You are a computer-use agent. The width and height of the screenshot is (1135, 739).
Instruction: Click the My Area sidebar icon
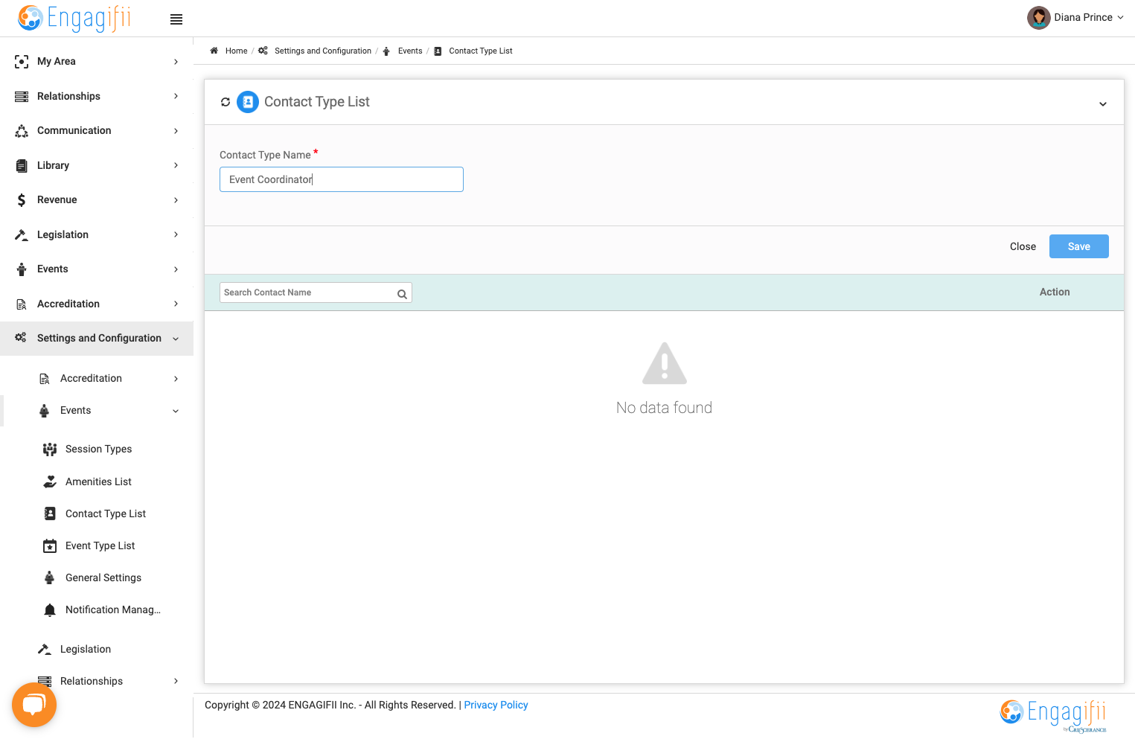[22, 62]
